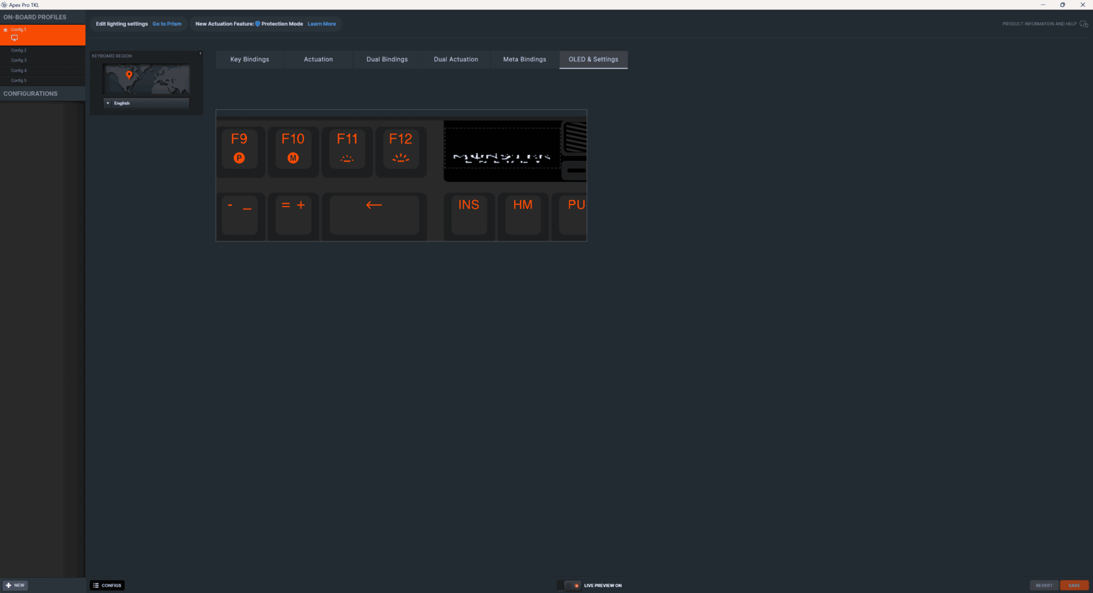Select the Config 4 profile
1093x593 pixels.
pos(43,71)
